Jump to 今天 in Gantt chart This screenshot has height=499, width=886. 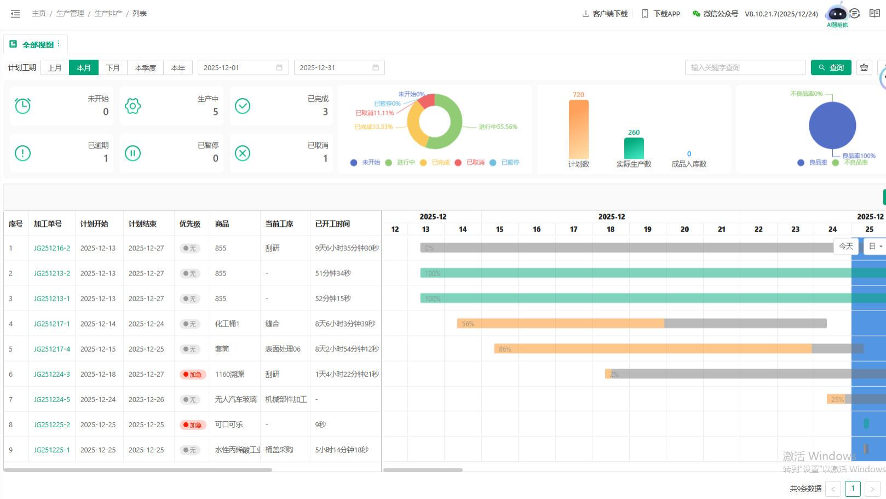tap(846, 246)
